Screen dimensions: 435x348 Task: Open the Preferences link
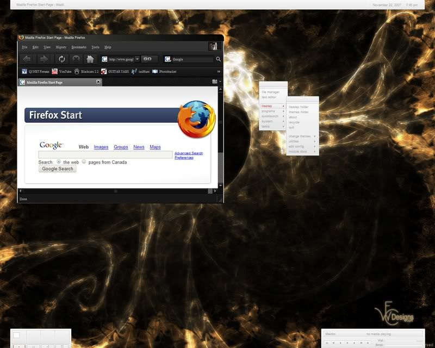(184, 158)
